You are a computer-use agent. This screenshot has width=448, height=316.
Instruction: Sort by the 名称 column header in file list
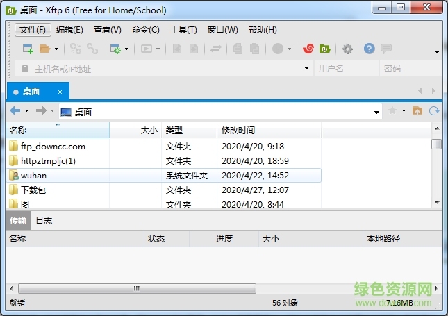(x=58, y=131)
